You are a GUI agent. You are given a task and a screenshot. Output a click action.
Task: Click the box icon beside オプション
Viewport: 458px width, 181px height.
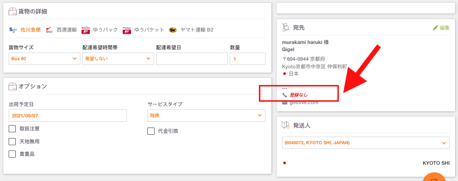(x=13, y=86)
